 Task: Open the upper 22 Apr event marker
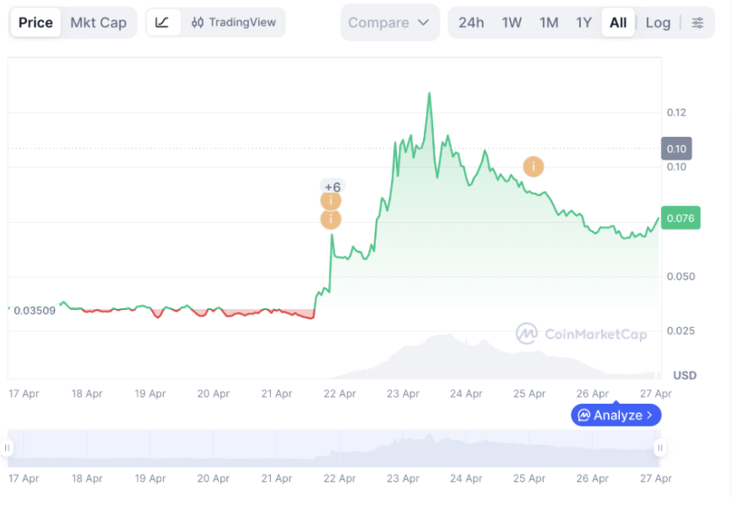point(331,201)
